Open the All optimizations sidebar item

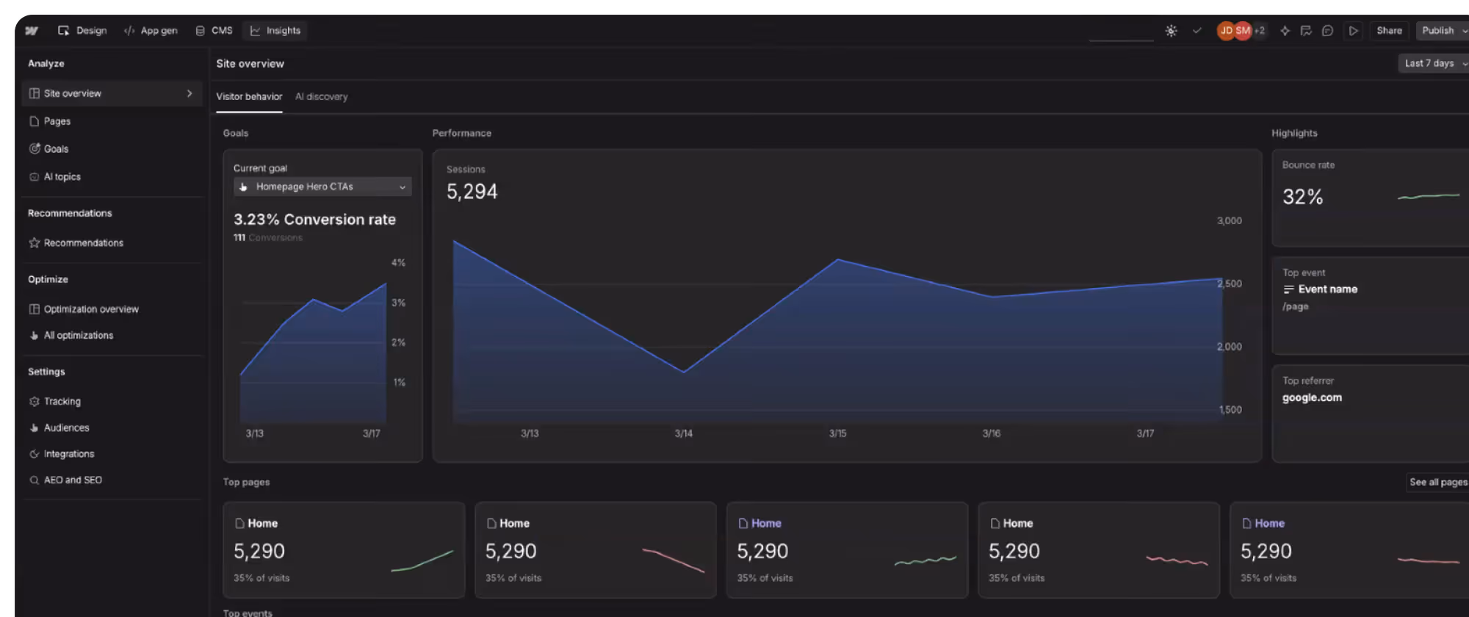(112, 335)
